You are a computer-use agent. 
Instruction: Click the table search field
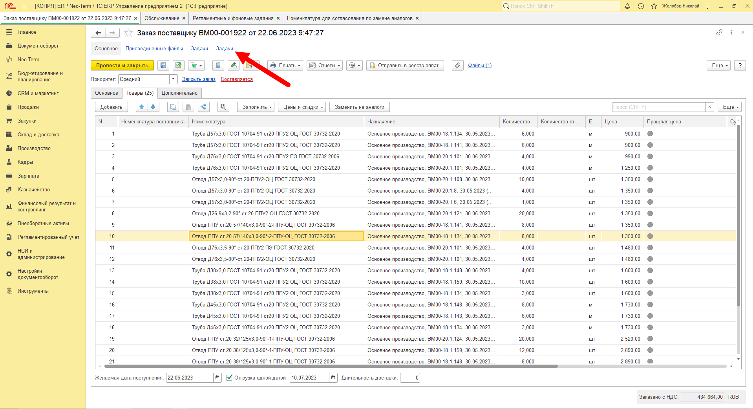[x=659, y=107]
